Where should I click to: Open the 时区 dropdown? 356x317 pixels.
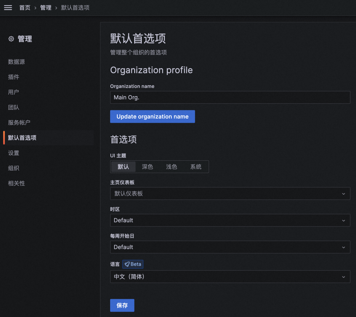pos(230,220)
